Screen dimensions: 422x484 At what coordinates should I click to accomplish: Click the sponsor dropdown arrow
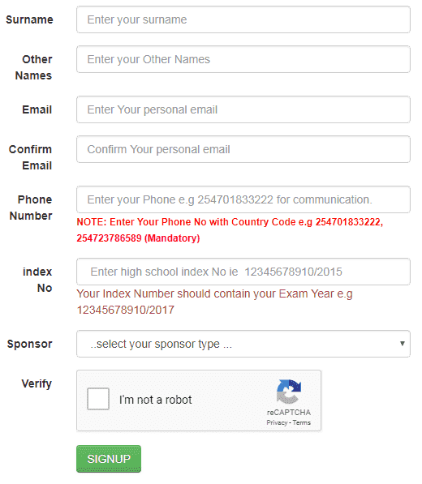403,344
